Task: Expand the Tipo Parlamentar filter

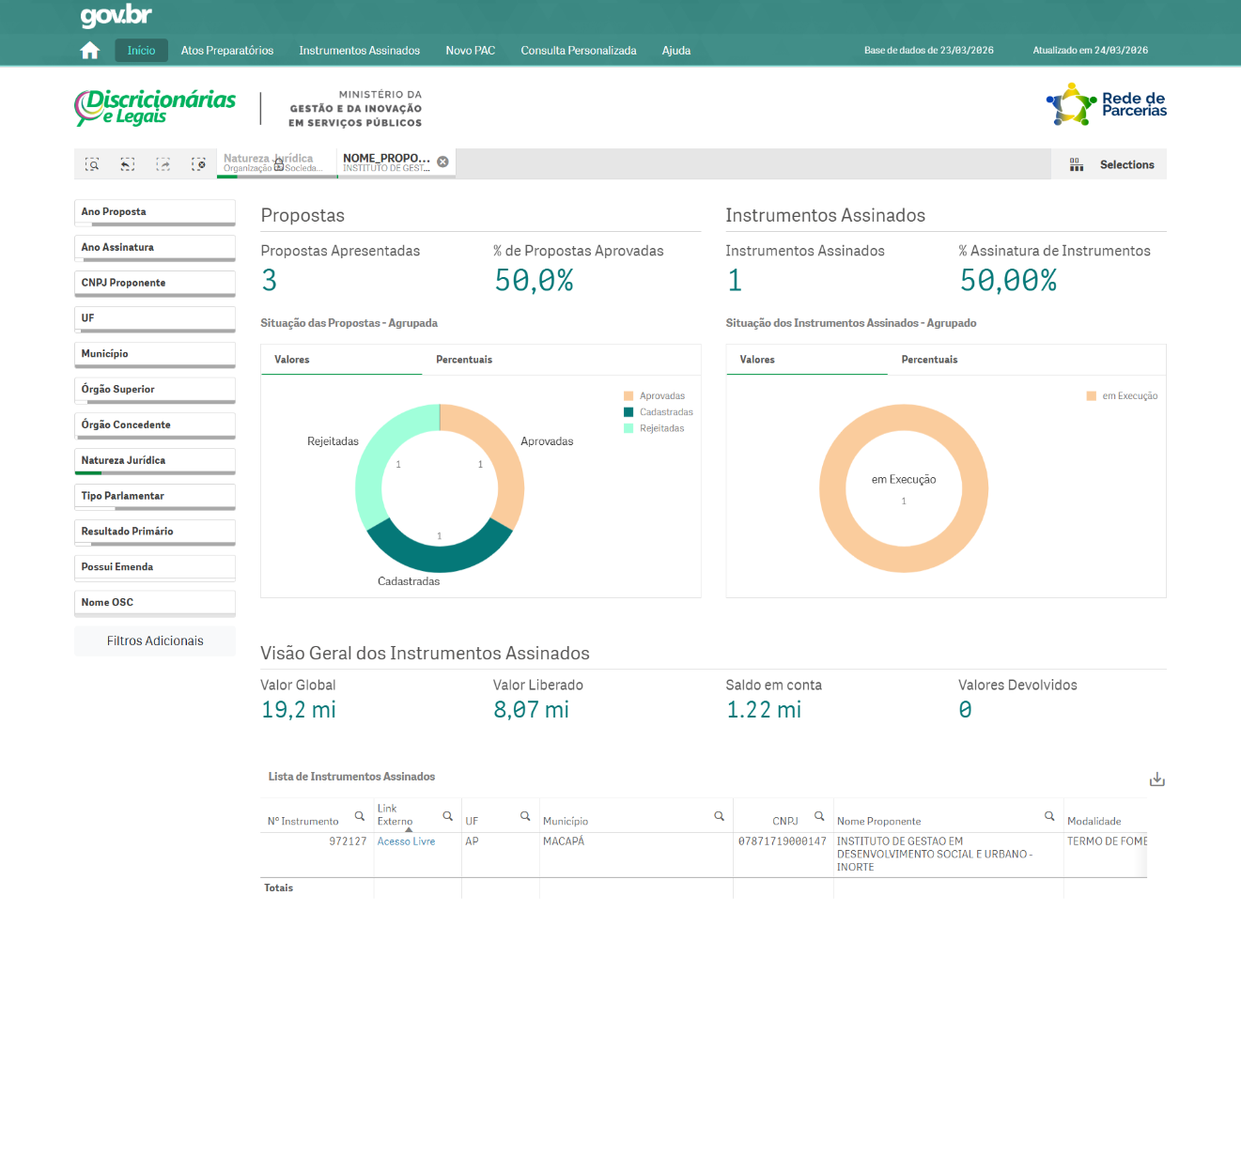Action: 155,496
